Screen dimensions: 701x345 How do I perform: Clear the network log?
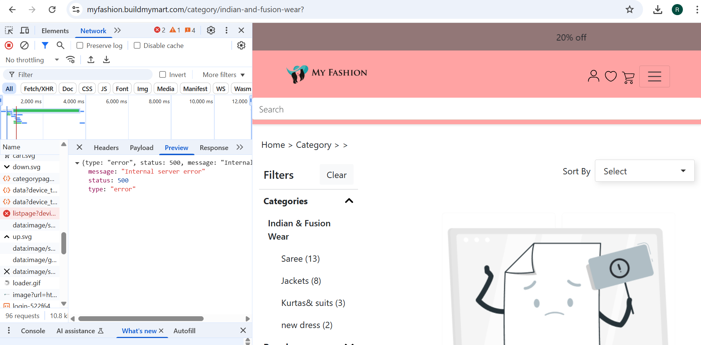pyautogui.click(x=24, y=45)
